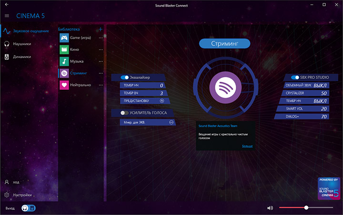
Task: Select the Музыка note icon
Action: point(64,61)
